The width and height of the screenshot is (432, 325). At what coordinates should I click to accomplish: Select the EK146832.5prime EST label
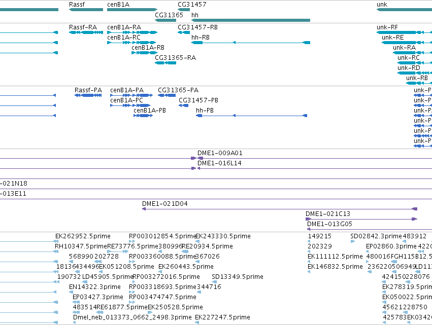335,267
